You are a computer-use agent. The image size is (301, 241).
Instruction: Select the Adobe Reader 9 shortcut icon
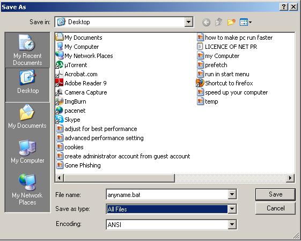(60, 83)
